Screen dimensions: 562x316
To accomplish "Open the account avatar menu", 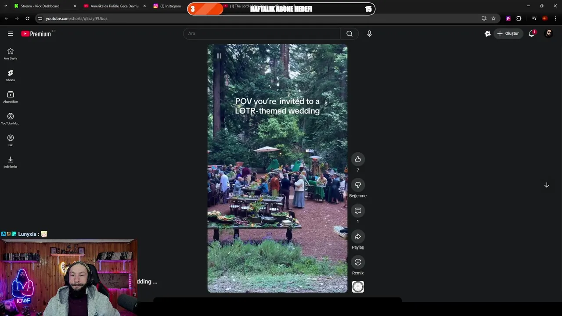I will (548, 34).
